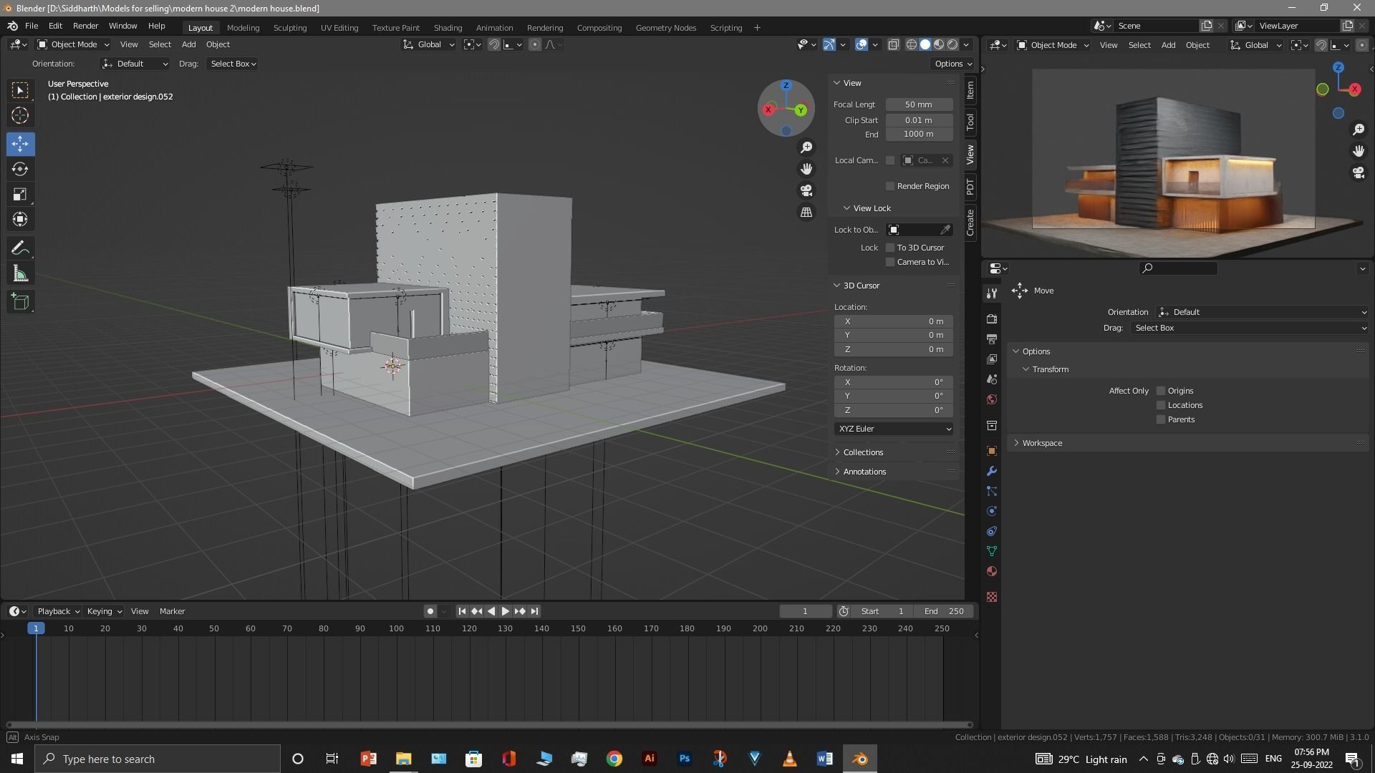Expand the Workspace panel
The height and width of the screenshot is (773, 1375).
1042,443
